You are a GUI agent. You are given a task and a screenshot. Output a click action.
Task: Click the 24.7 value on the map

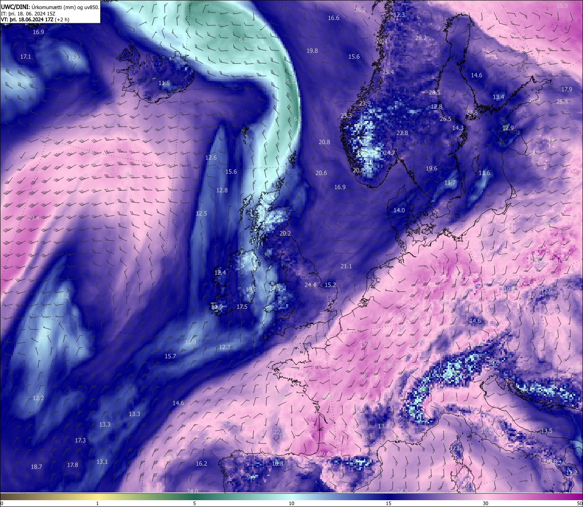coord(389,153)
